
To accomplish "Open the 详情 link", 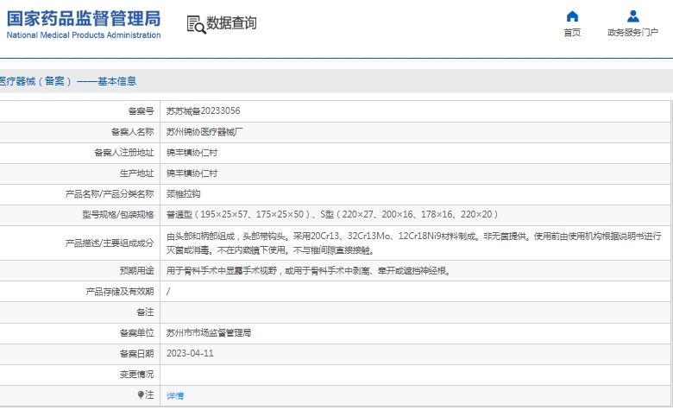I will pyautogui.click(x=175, y=395).
